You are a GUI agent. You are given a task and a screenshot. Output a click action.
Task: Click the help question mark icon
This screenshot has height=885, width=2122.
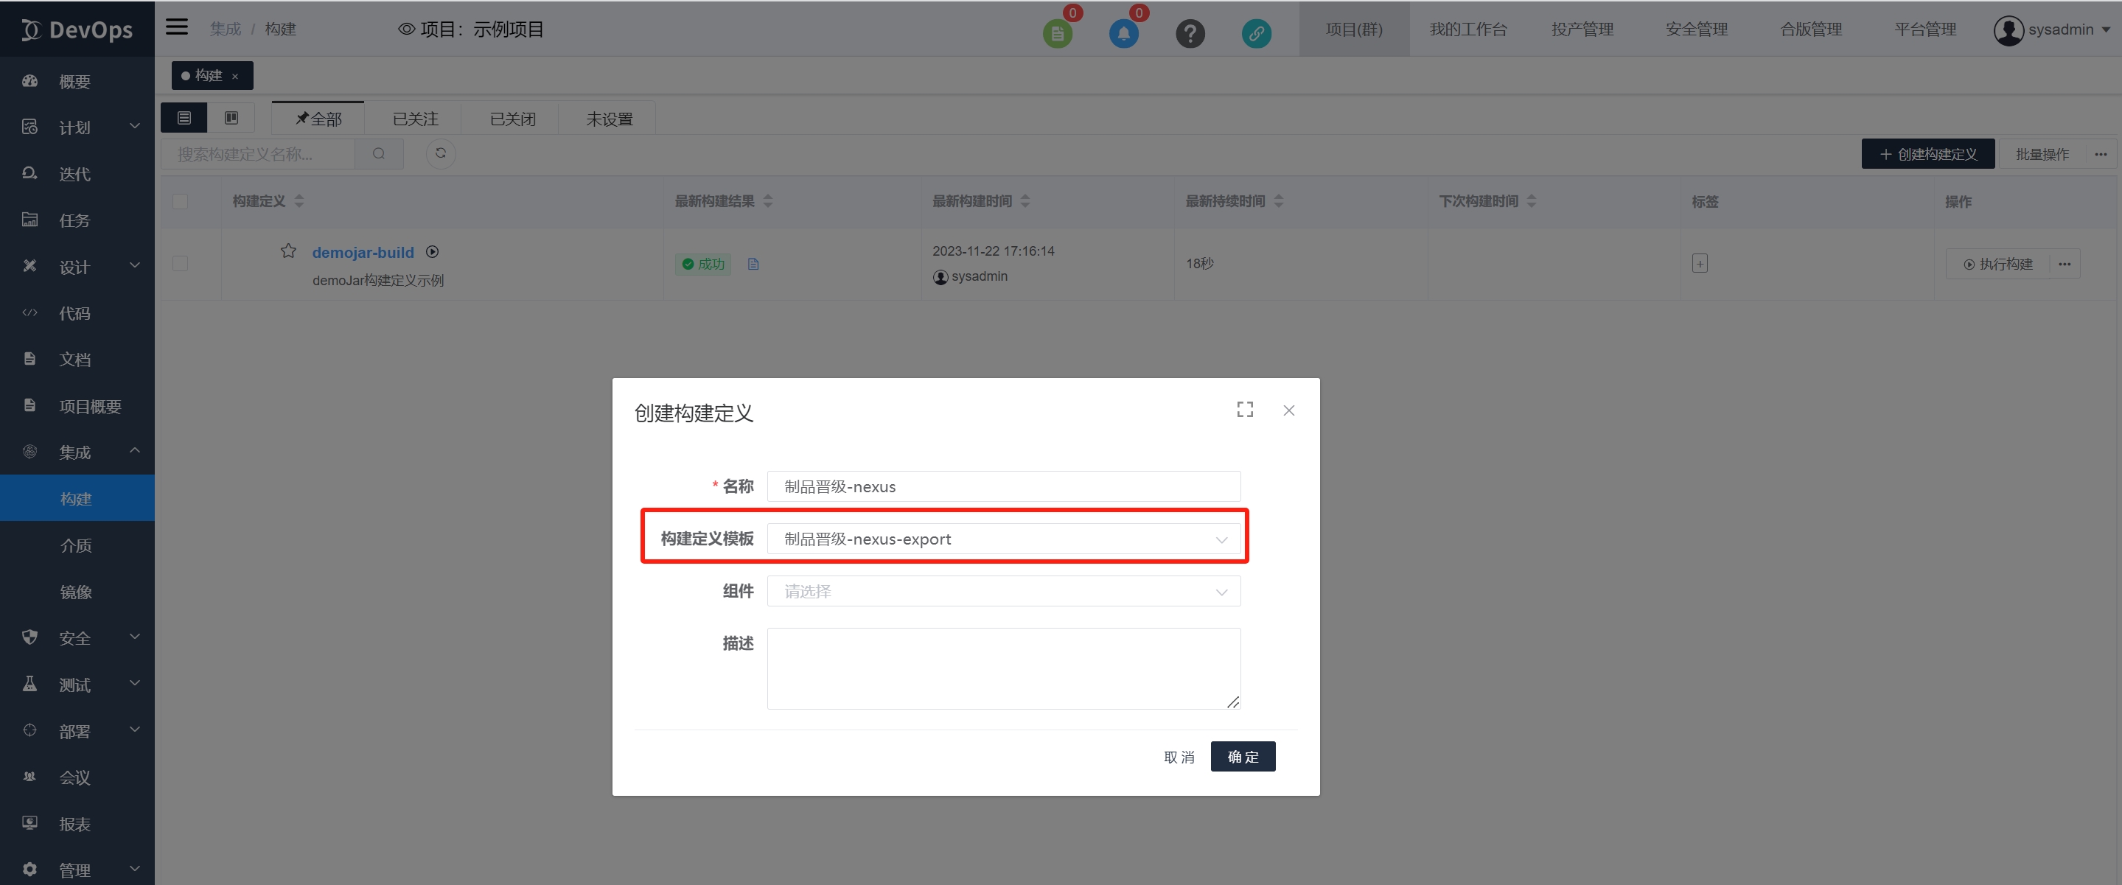pos(1190,33)
